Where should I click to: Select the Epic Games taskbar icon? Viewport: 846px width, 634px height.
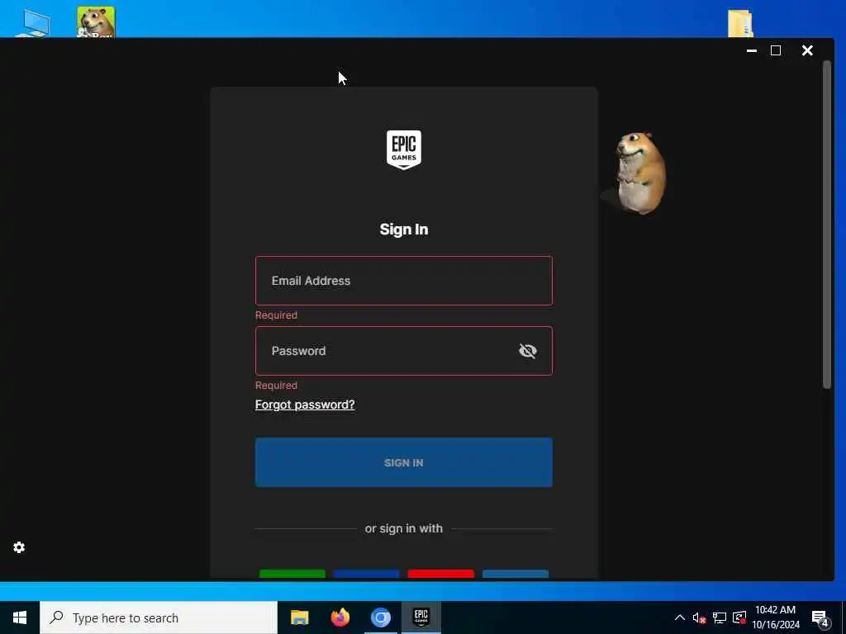click(x=421, y=617)
